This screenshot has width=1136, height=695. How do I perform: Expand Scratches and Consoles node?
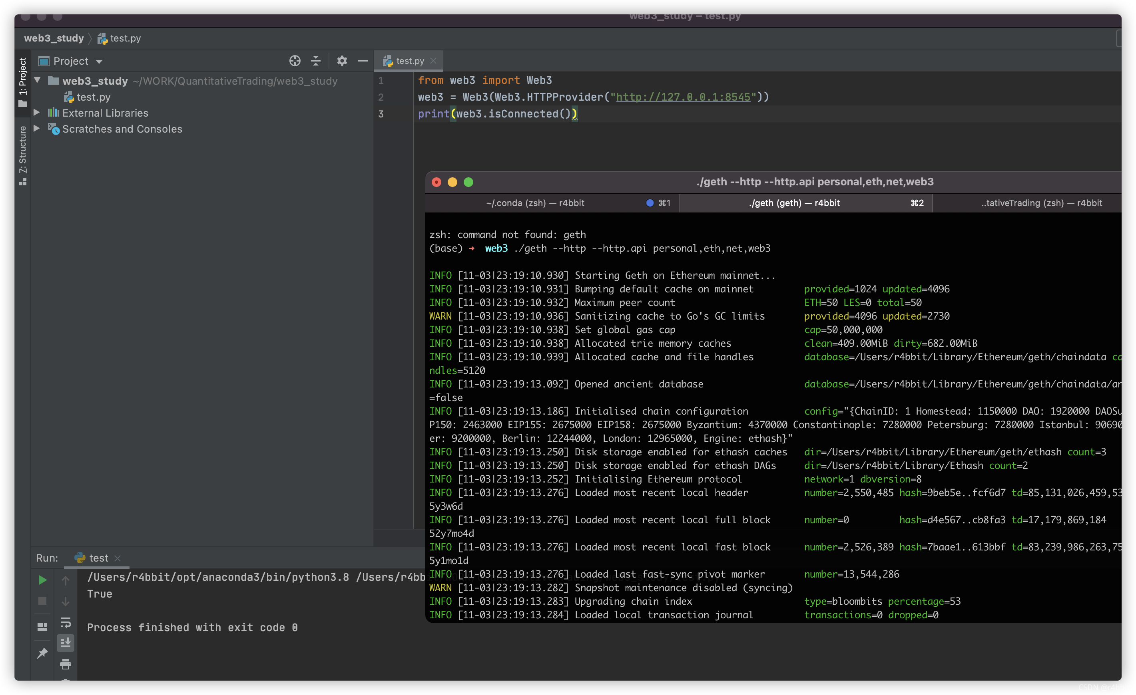pyautogui.click(x=37, y=129)
